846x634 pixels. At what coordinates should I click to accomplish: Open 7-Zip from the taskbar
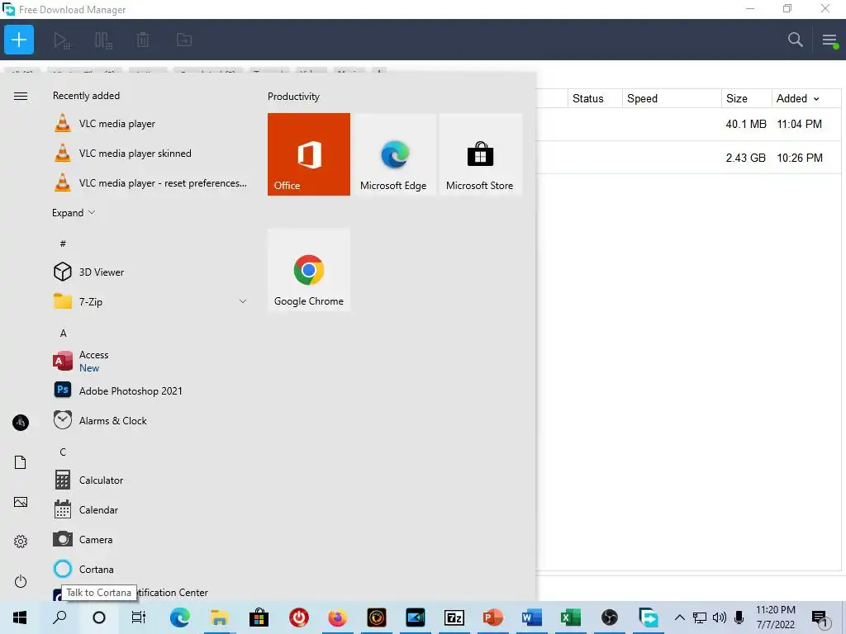[x=454, y=617]
